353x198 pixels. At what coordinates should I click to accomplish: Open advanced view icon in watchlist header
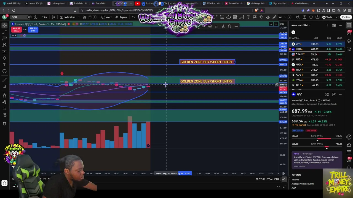click(334, 25)
